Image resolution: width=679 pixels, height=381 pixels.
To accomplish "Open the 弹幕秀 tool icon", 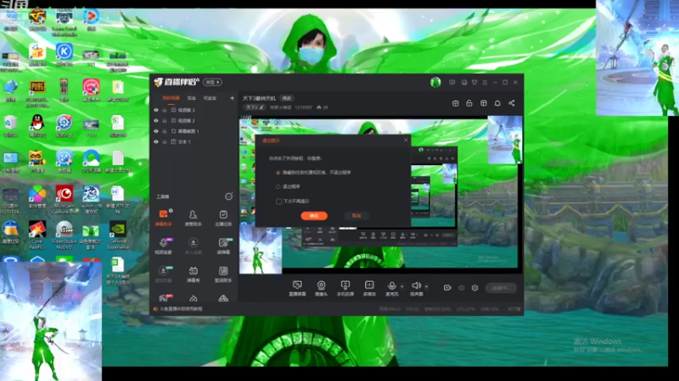I will [x=194, y=273].
